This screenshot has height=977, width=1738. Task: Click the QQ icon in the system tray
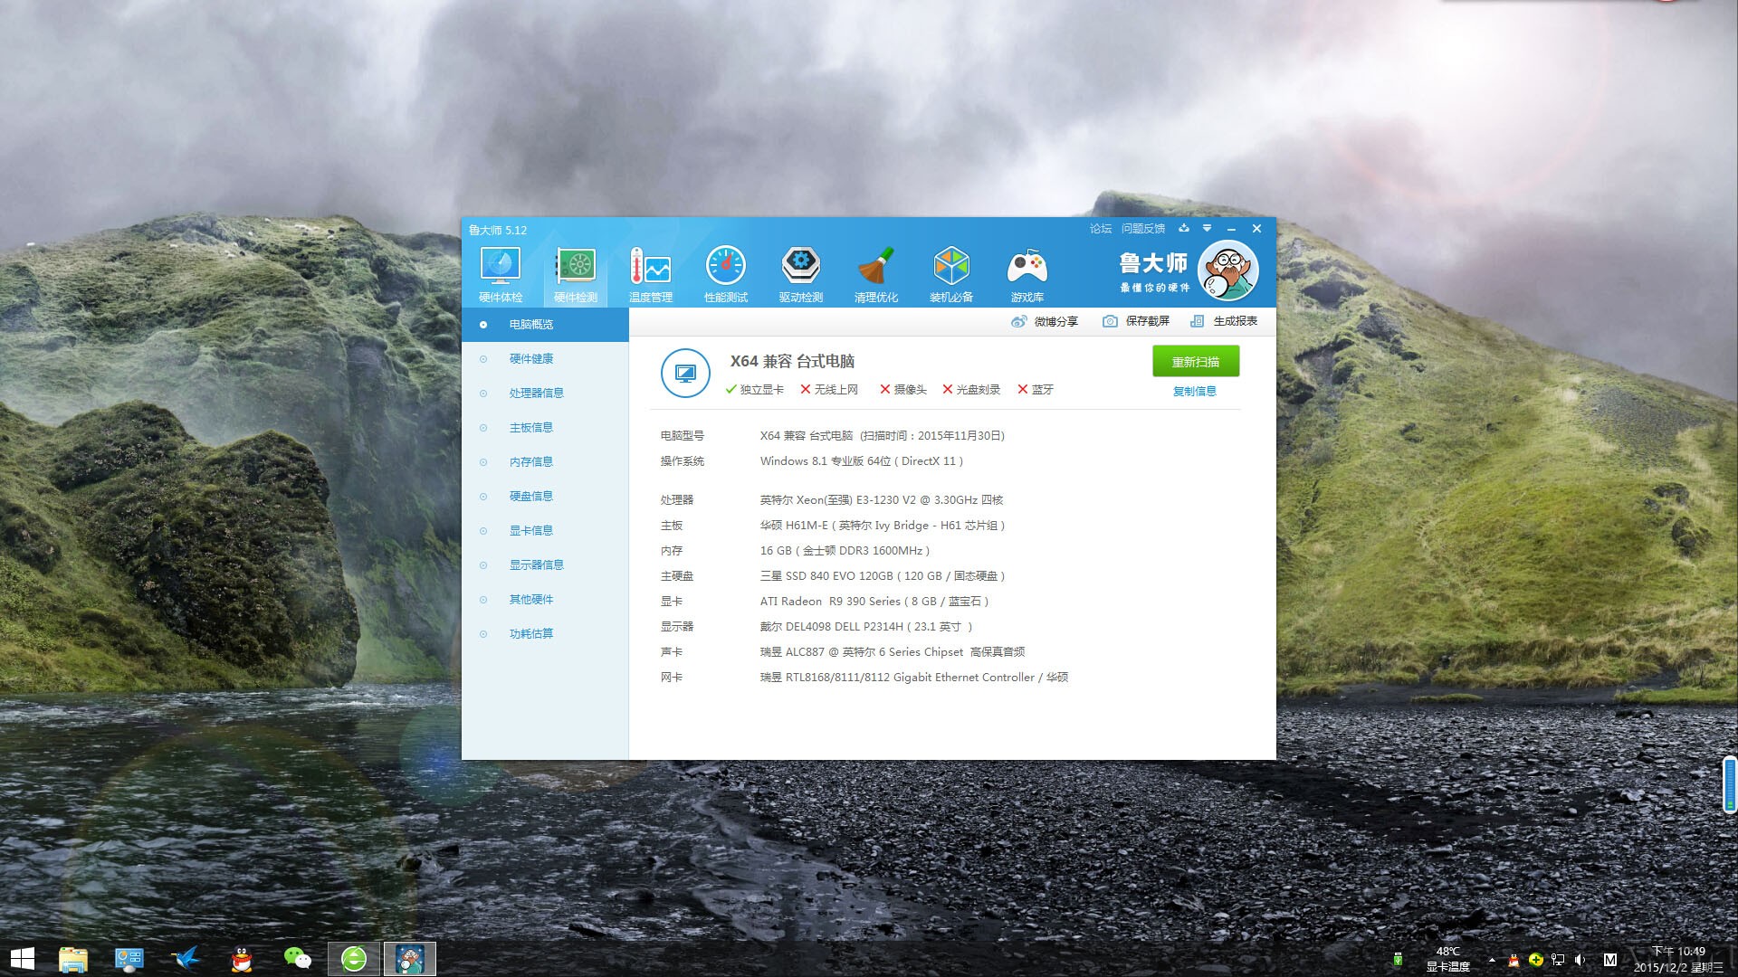click(1514, 960)
